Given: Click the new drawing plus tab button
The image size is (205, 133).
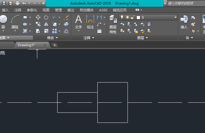Looking at the screenshot, I should pyautogui.click(x=55, y=45).
